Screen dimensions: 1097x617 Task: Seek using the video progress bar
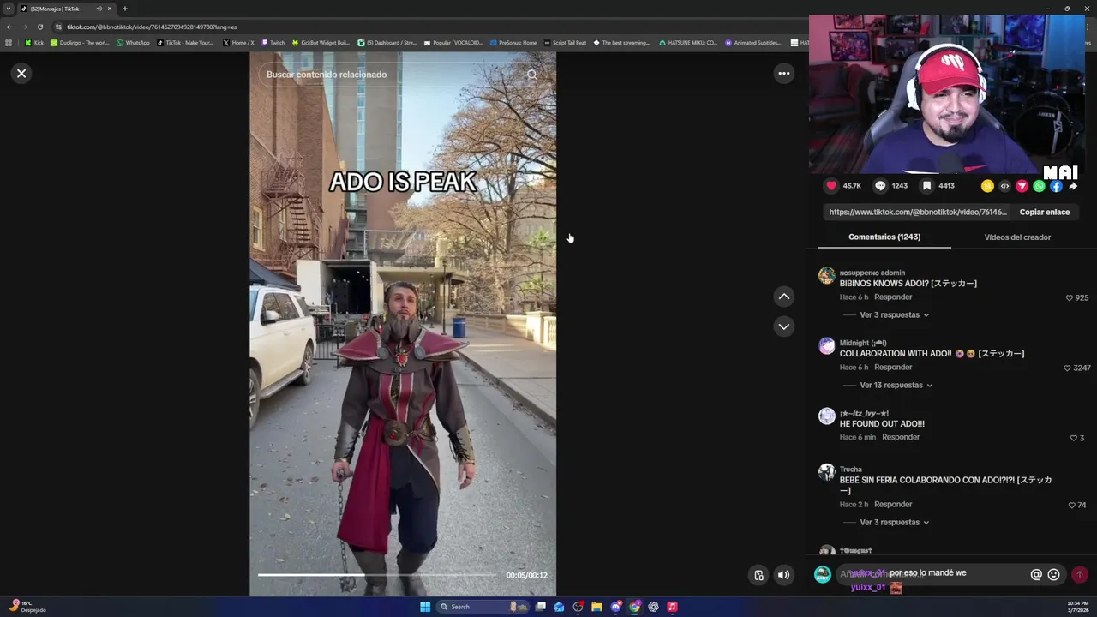coord(377,575)
